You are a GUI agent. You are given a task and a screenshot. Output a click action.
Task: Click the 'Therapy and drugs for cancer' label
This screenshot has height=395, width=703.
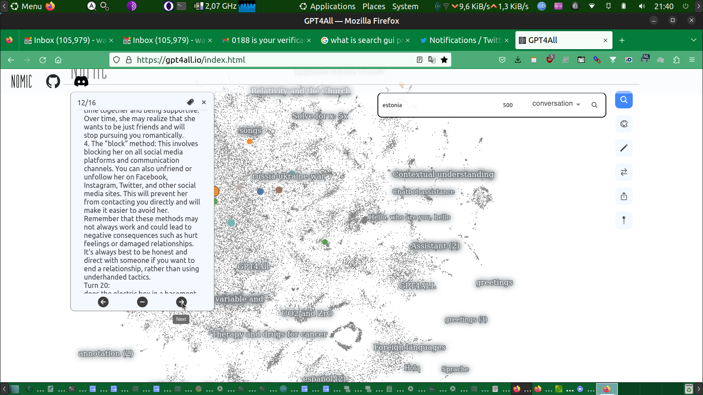[269, 334]
